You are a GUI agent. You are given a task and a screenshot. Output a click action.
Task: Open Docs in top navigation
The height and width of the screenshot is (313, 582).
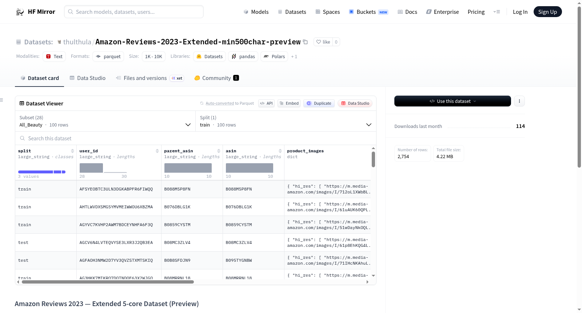coord(407,12)
